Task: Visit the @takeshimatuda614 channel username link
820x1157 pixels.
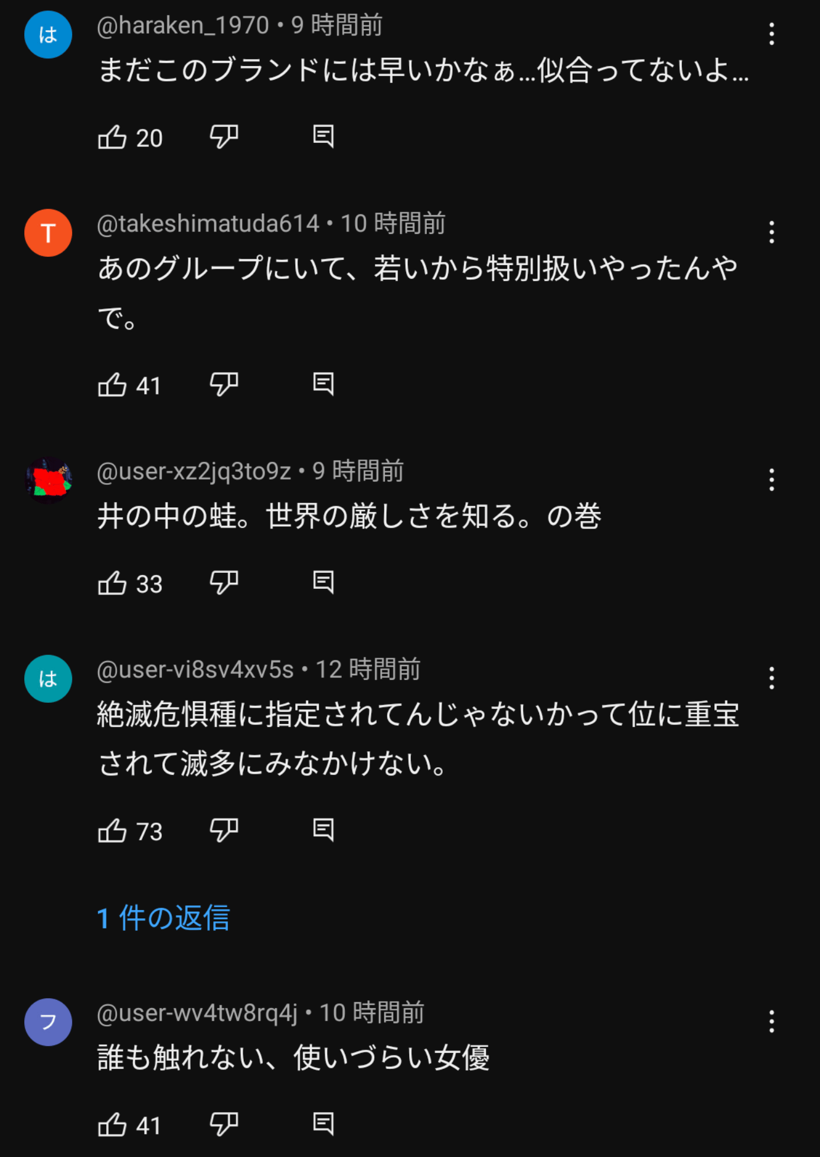Action: click(x=208, y=224)
